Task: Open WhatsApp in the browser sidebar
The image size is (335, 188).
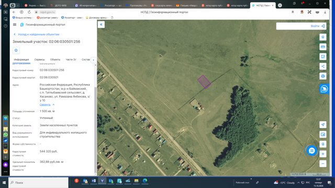Action: point(6,135)
